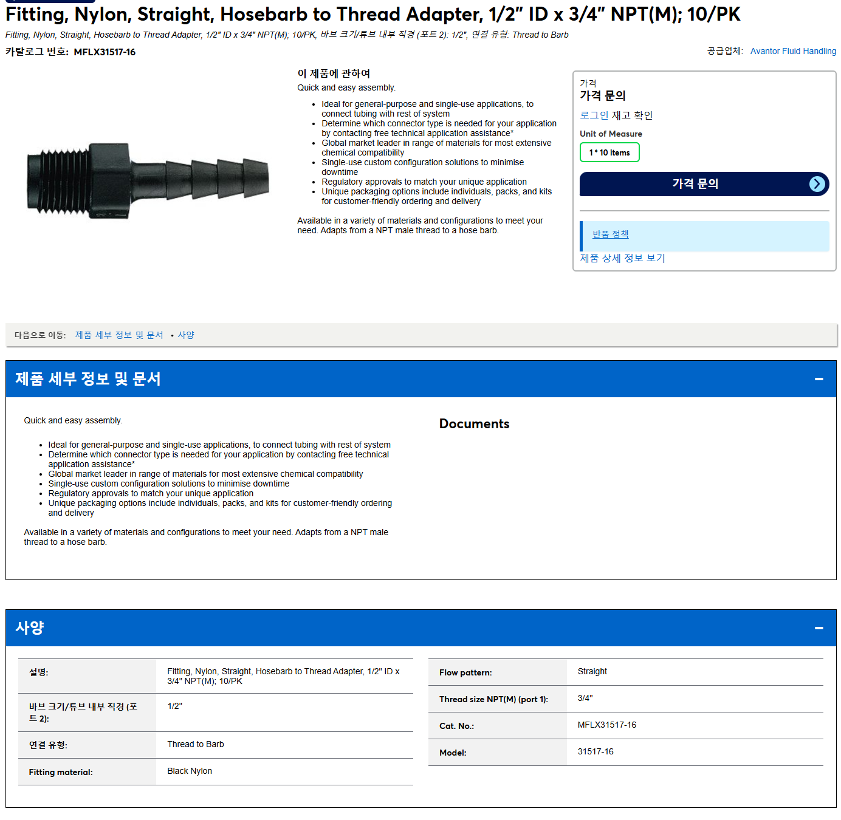Click the Cat. No. value MFLX31517-16 in table
Image resolution: width=841 pixels, height=820 pixels.
pos(607,725)
